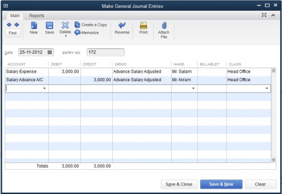Go to previous entry arrow

tap(9, 24)
